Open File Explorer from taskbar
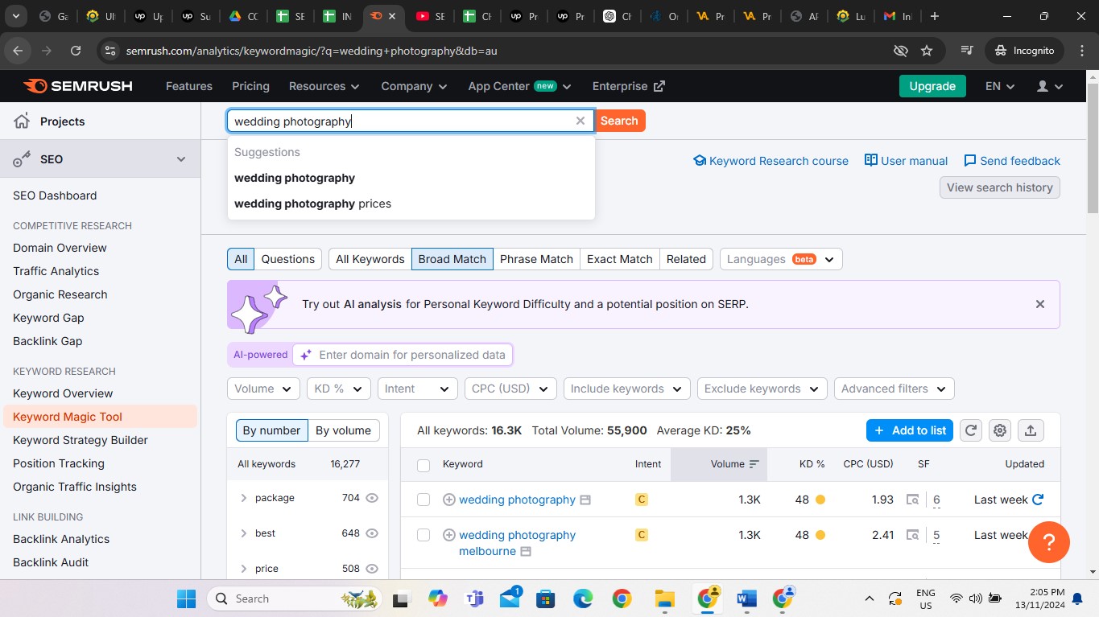The width and height of the screenshot is (1099, 617). (664, 598)
